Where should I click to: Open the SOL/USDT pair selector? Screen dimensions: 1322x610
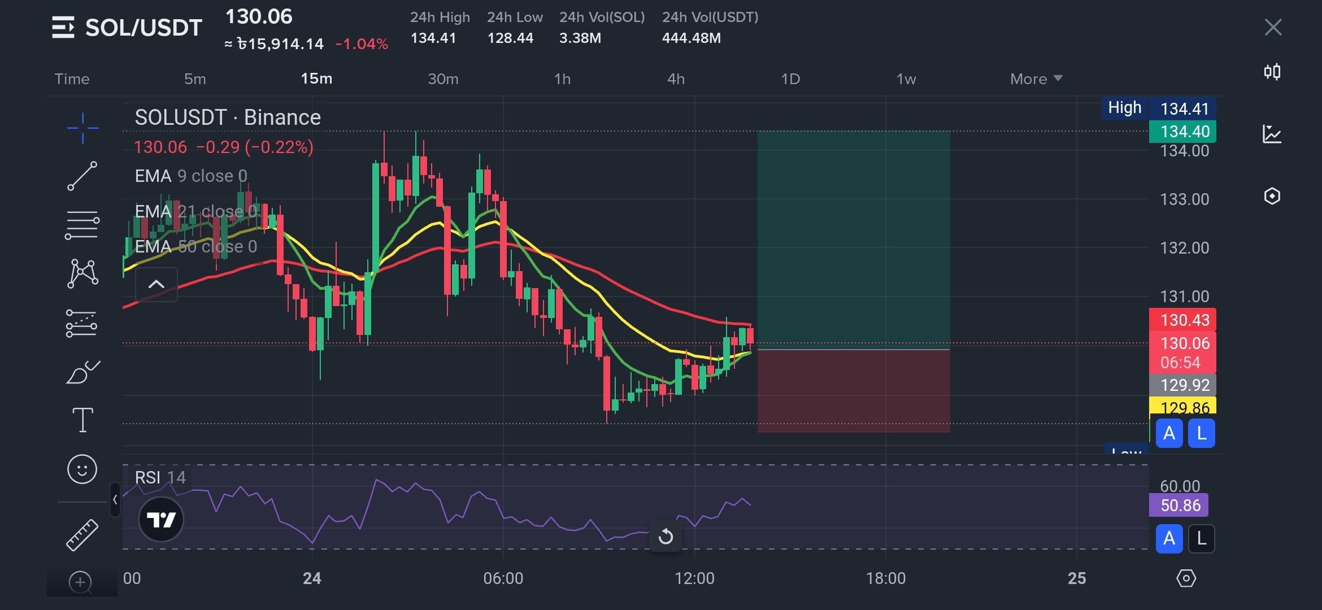143,27
